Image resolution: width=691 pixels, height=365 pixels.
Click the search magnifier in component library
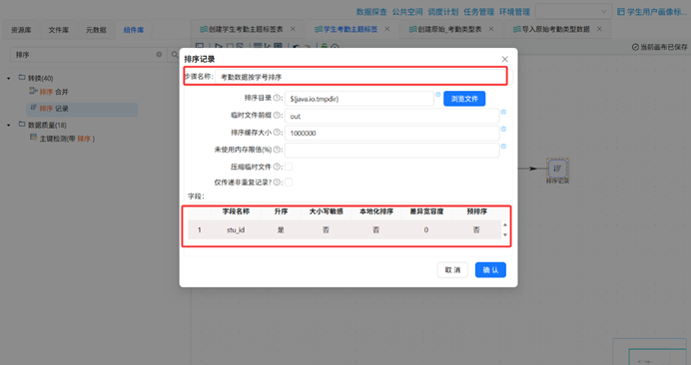175,55
